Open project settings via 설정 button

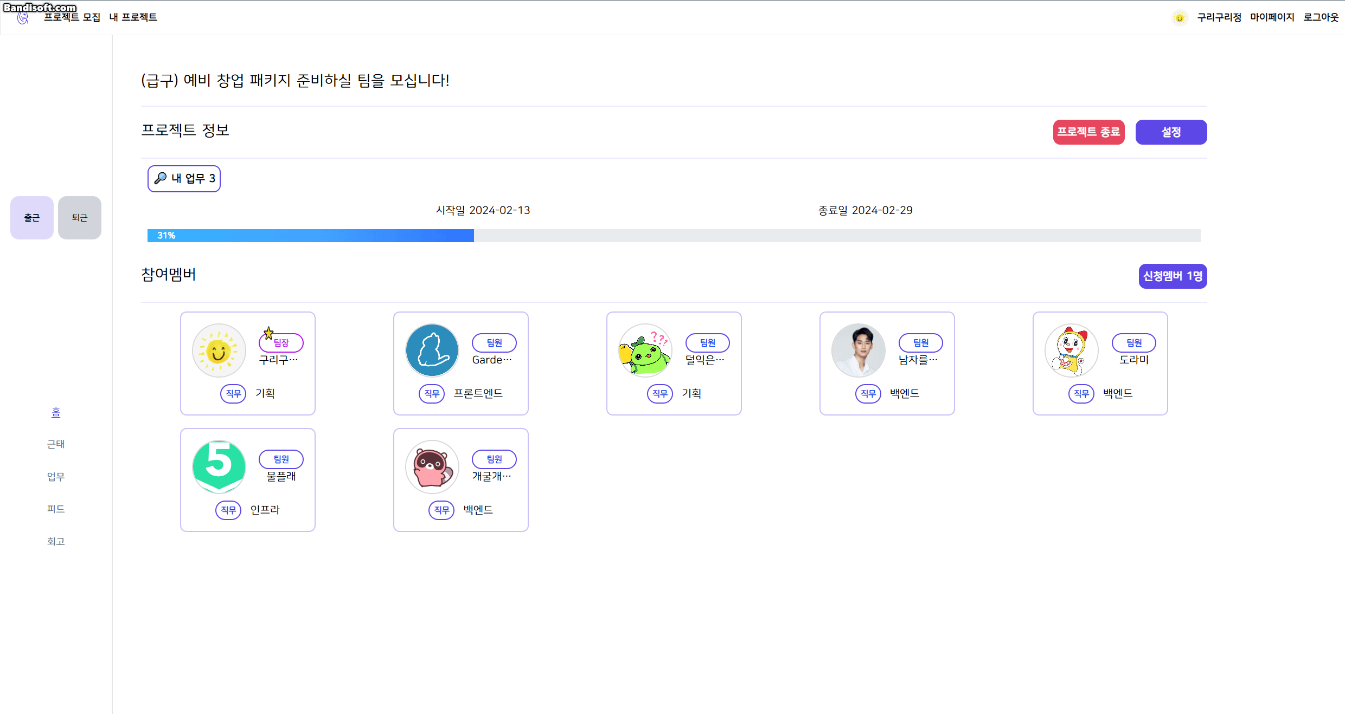click(1171, 132)
